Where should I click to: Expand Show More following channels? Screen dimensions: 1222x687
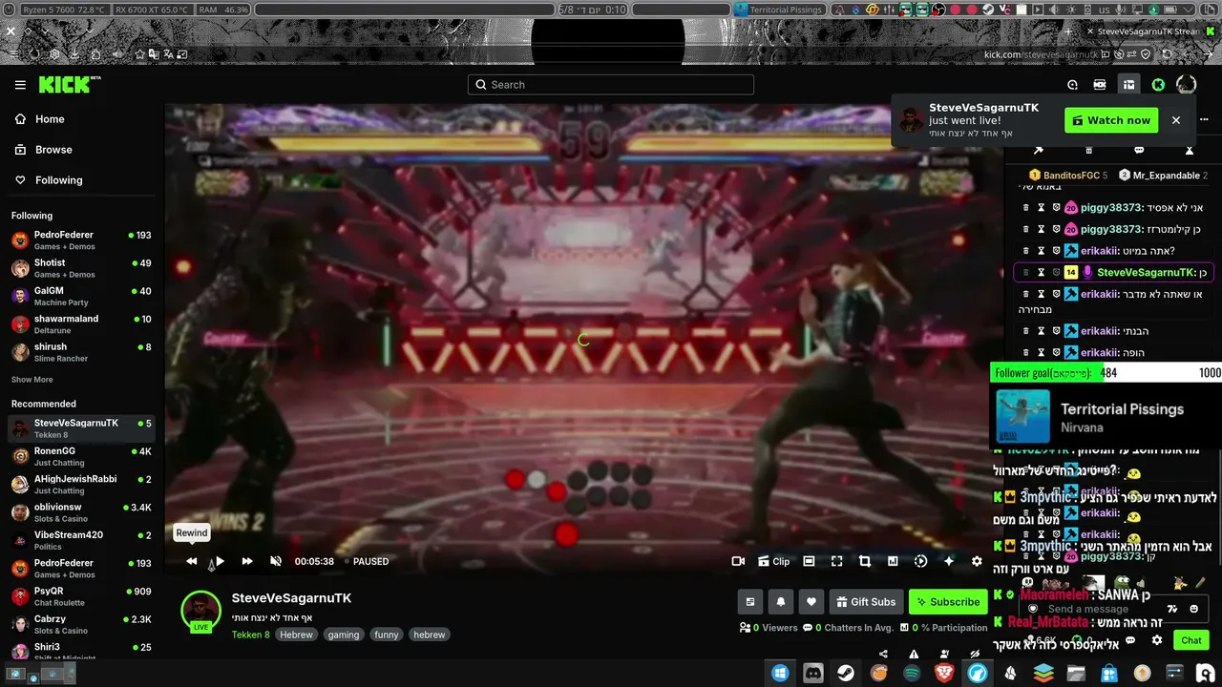point(32,380)
